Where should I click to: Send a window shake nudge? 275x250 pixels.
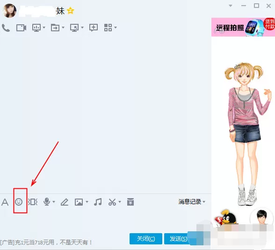pyautogui.click(x=33, y=202)
